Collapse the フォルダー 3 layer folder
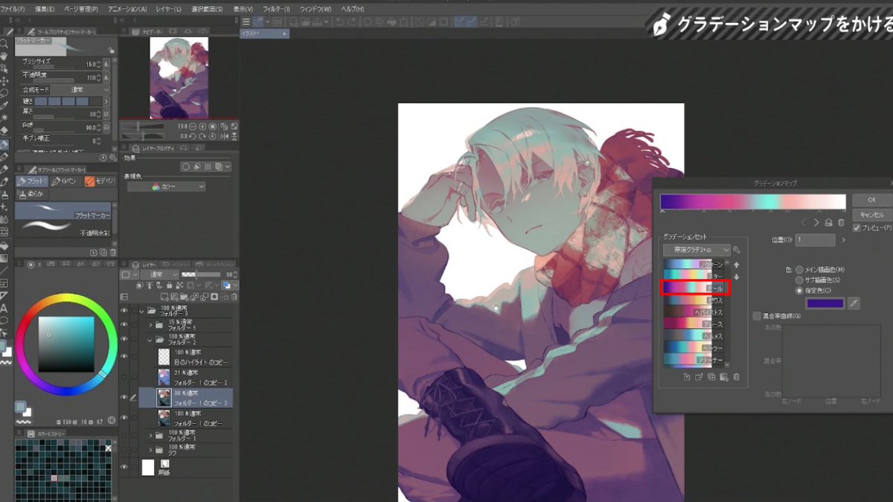893x502 pixels. point(142,312)
